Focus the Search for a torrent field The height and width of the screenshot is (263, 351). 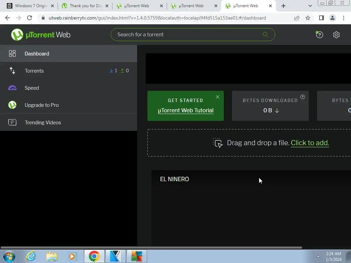[193, 35]
